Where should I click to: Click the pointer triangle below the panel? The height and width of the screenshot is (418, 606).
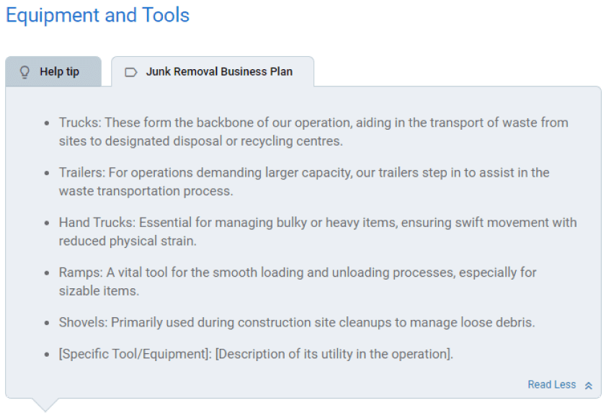pos(45,405)
